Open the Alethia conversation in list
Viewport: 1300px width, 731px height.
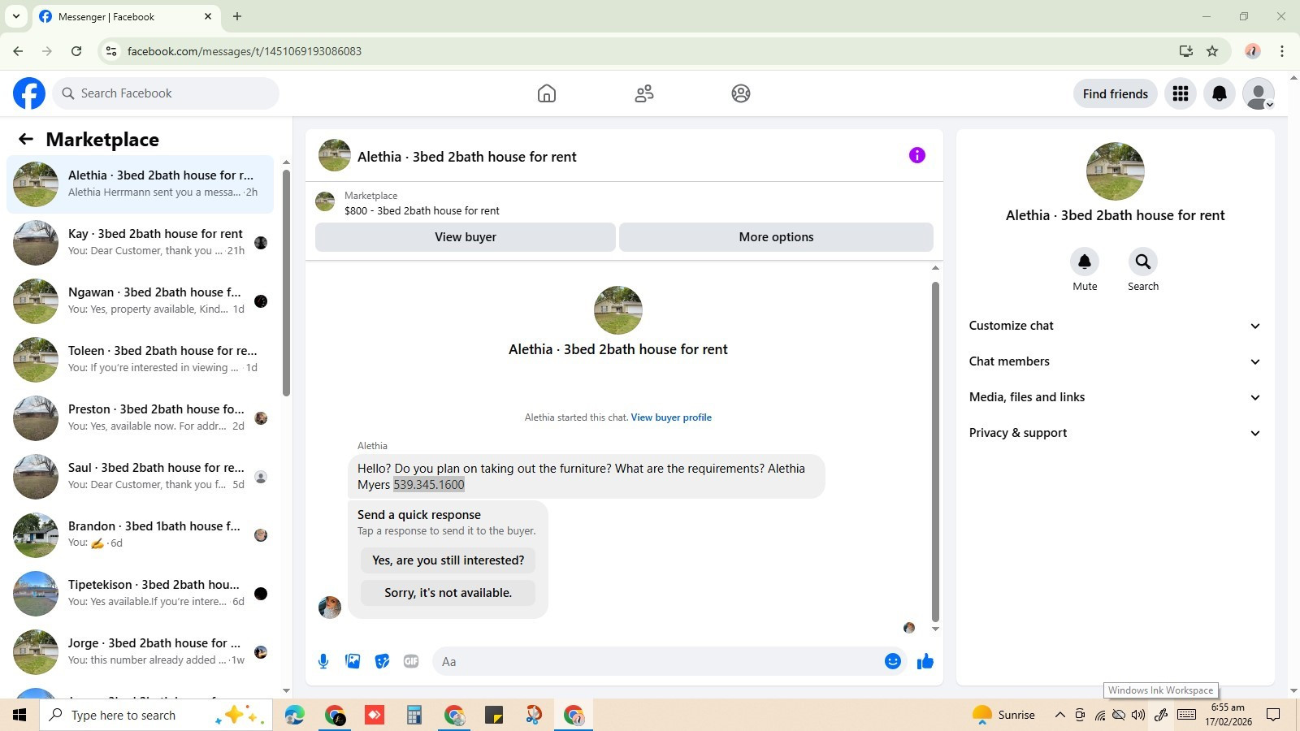pyautogui.click(x=140, y=184)
